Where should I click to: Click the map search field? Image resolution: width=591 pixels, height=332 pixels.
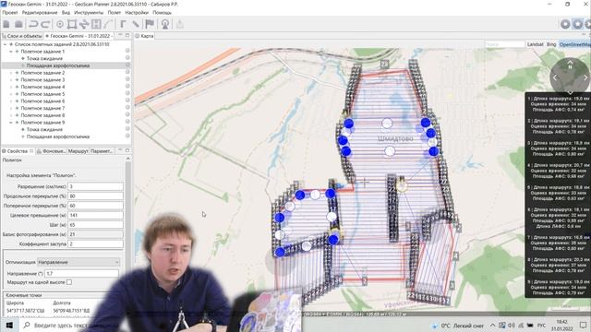[x=505, y=44]
